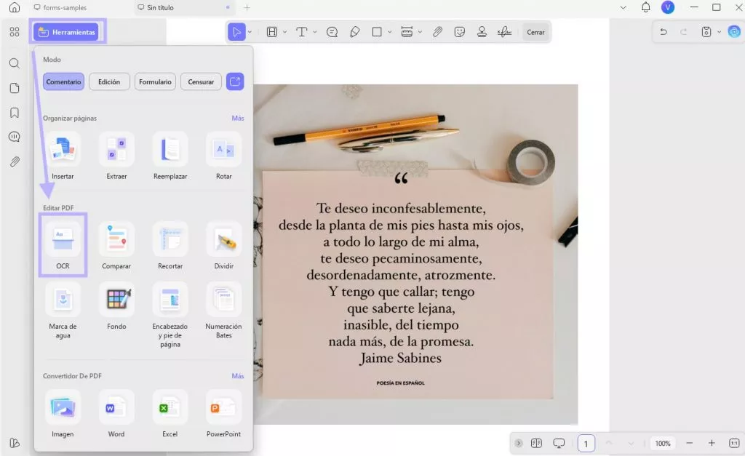The image size is (745, 456).
Task: Select the cursor selection tool
Action: pos(236,32)
